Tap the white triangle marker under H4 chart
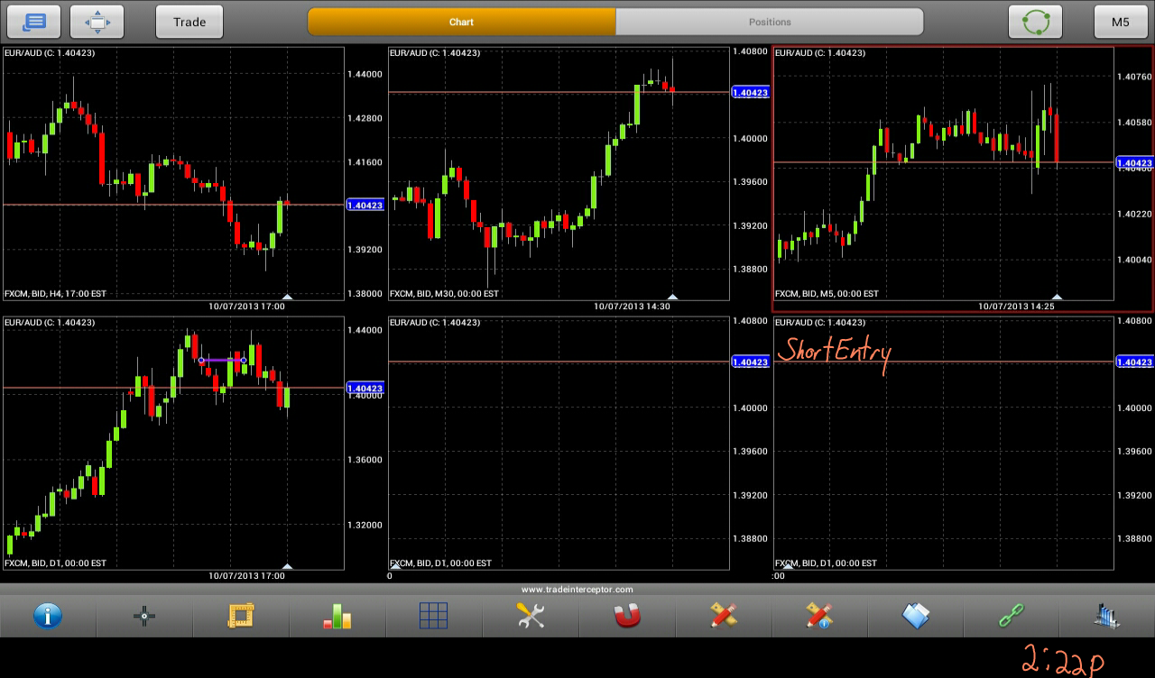 287,297
